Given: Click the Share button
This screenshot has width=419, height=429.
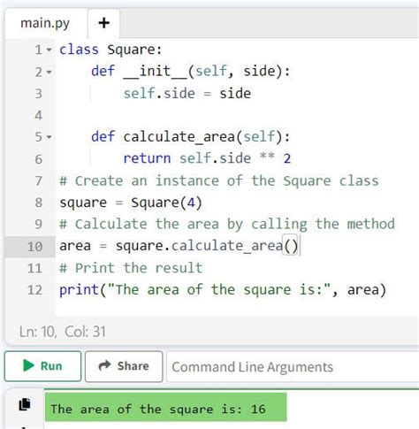Looking at the screenshot, I should point(124,366).
